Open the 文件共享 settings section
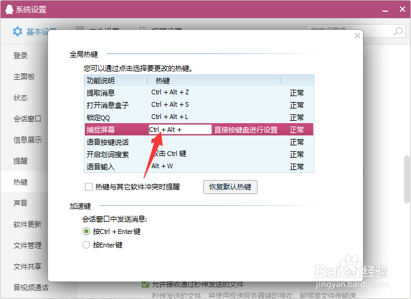Image resolution: width=411 pixels, height=299 pixels. point(28,266)
